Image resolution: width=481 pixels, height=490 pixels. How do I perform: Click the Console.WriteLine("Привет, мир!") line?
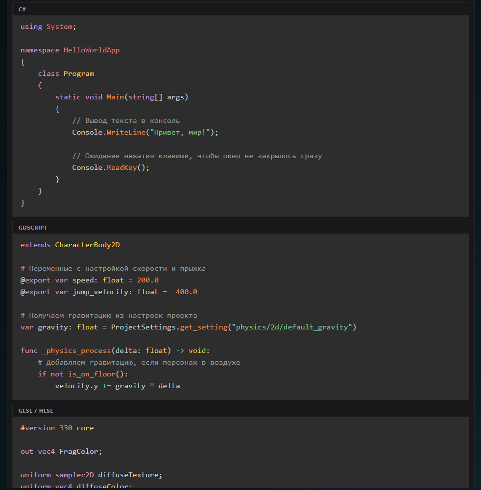145,132
